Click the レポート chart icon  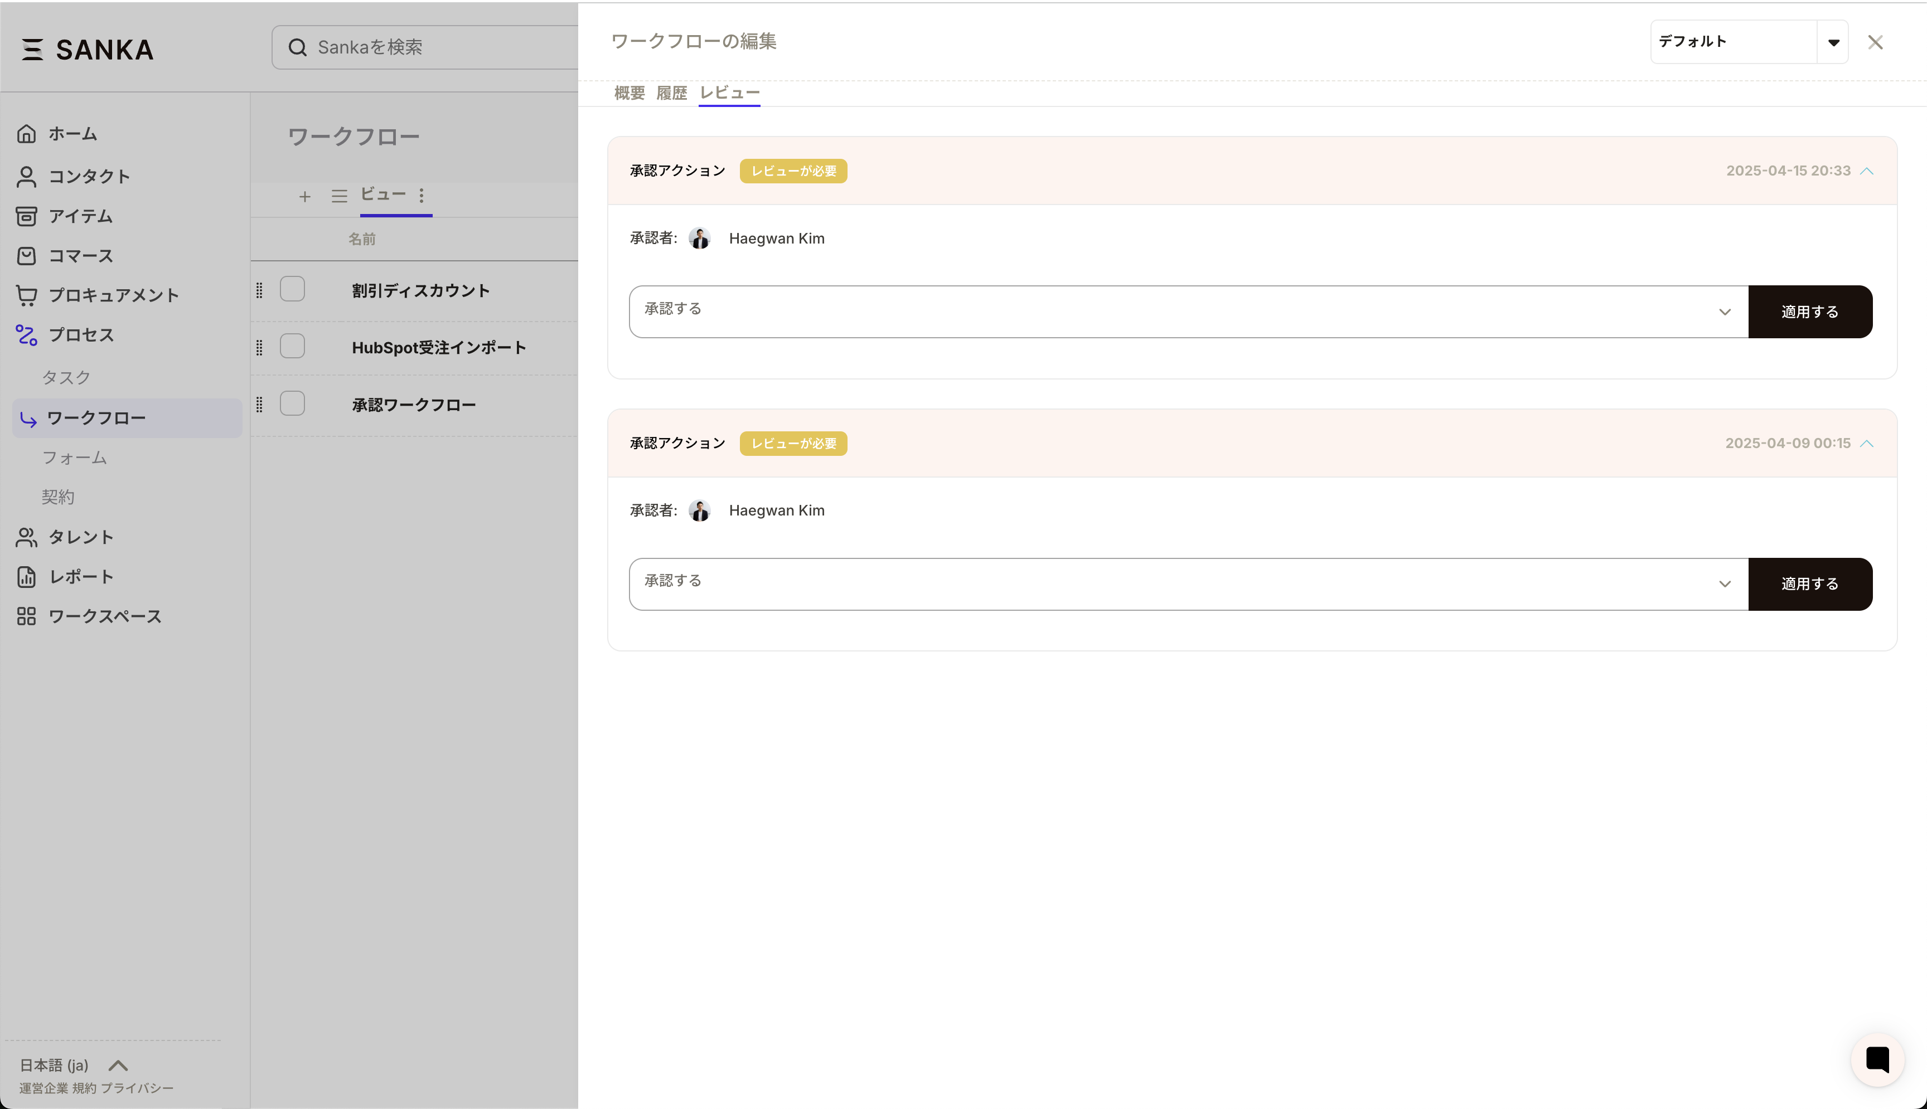(27, 577)
